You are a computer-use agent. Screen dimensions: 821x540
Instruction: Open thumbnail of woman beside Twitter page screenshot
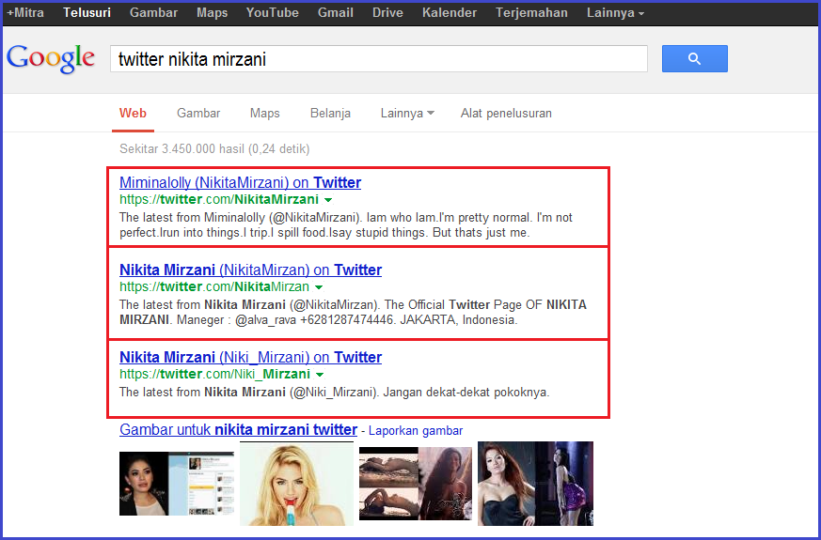click(177, 484)
